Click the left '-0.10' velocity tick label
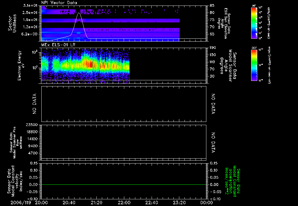 coord(33,199)
